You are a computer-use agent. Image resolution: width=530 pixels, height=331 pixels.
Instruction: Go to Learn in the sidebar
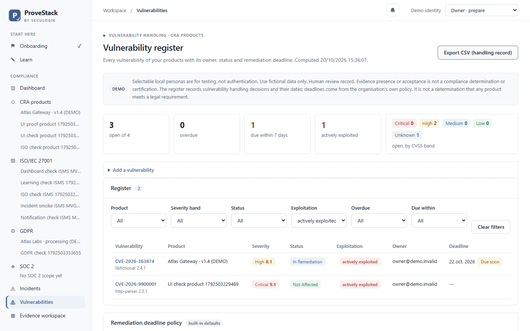click(x=46, y=60)
